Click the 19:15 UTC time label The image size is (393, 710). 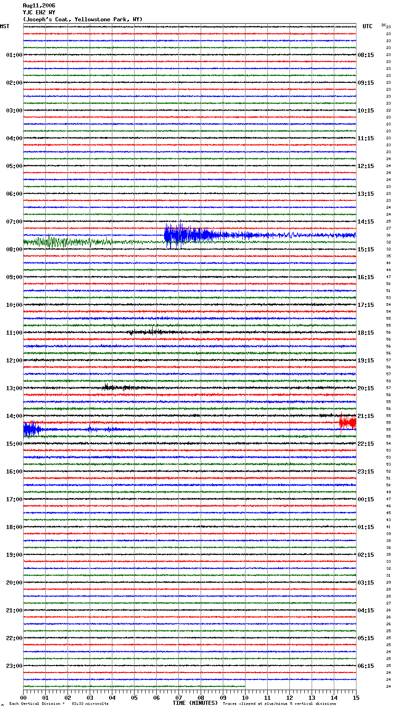[x=366, y=361]
